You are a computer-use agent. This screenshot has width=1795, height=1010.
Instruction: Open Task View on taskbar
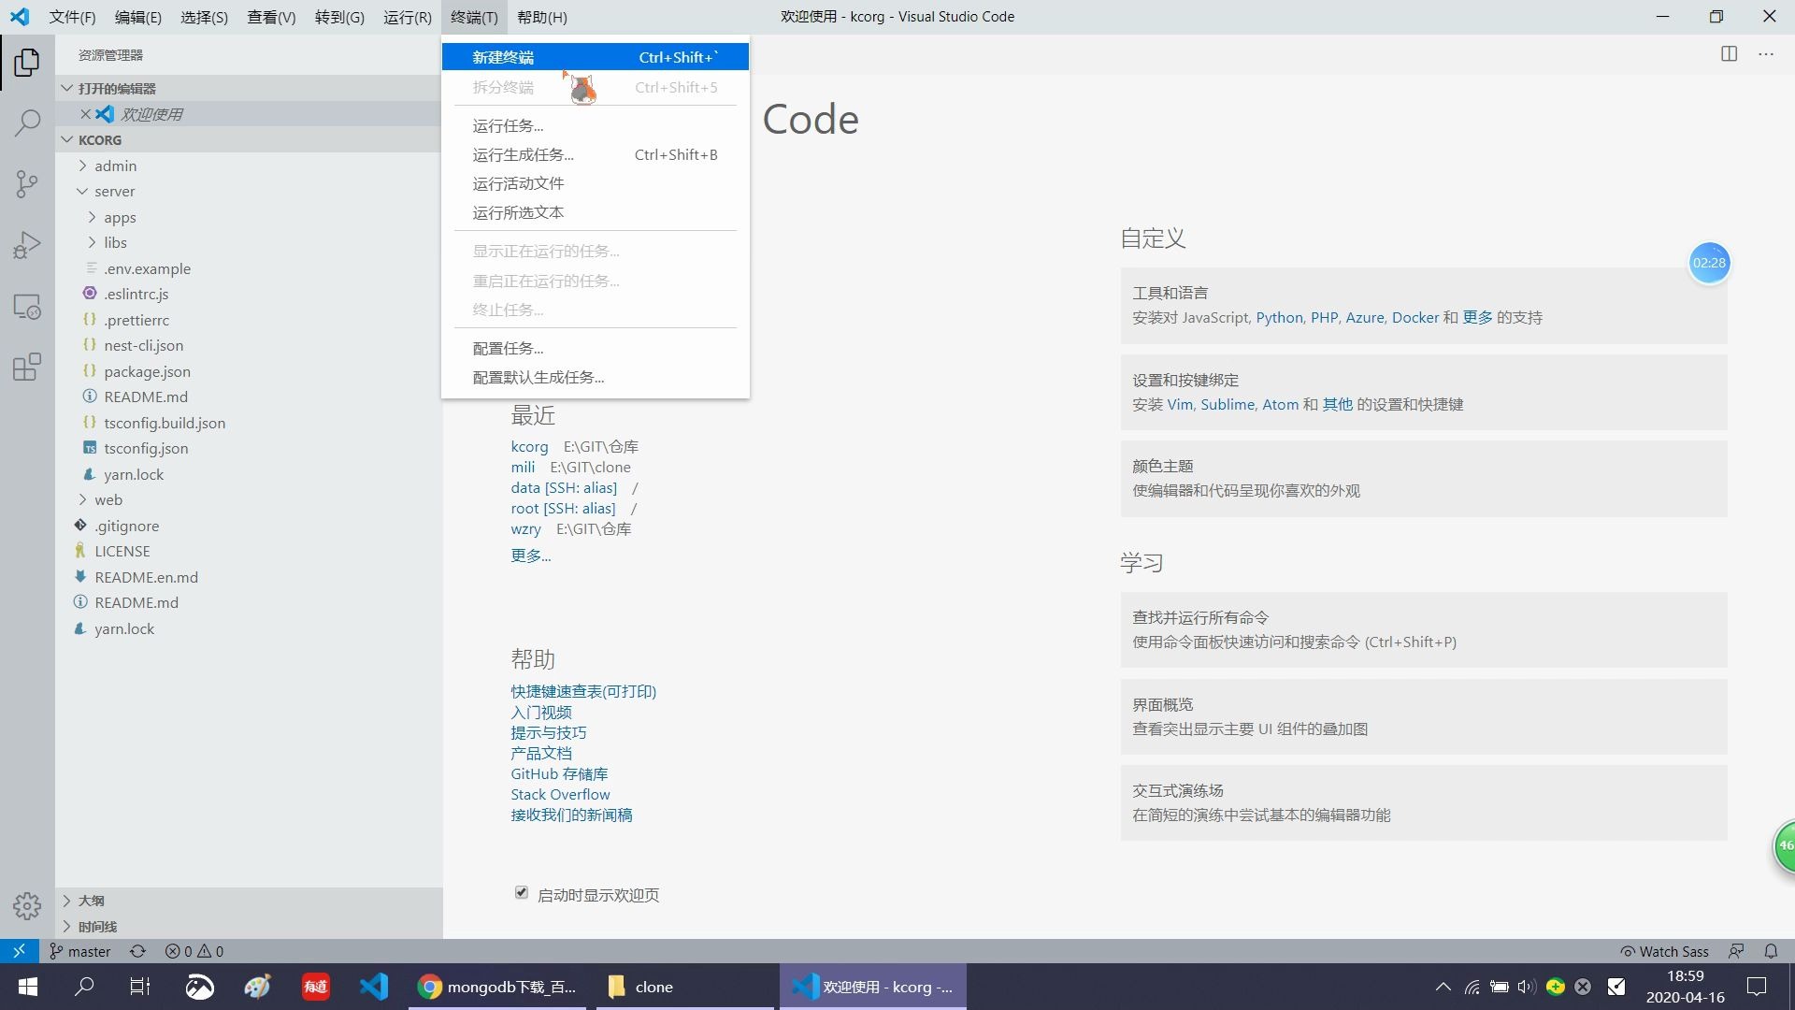(140, 987)
